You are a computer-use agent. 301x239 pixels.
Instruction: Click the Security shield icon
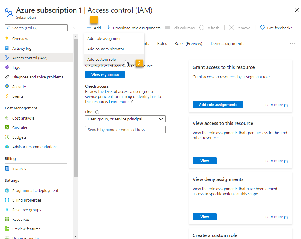click(x=7, y=87)
